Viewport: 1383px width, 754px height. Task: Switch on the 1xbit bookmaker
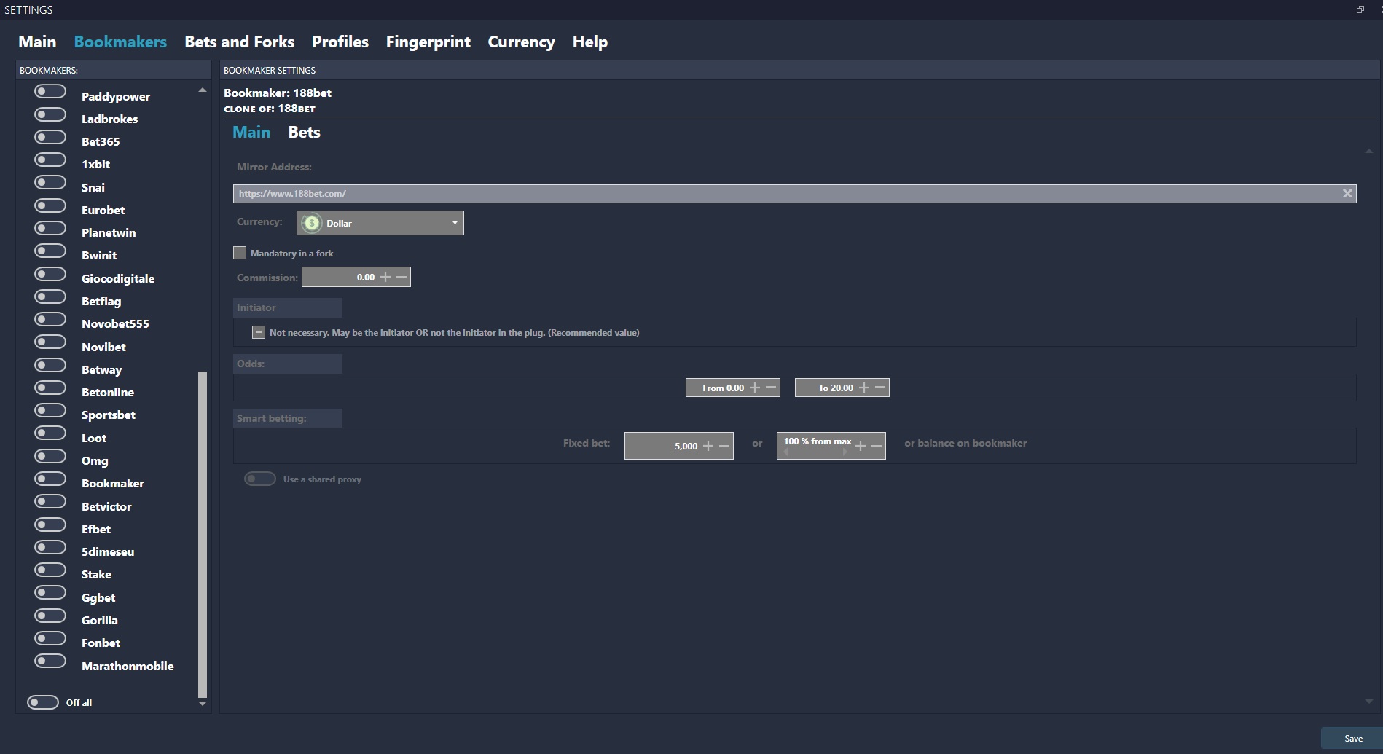click(50, 160)
